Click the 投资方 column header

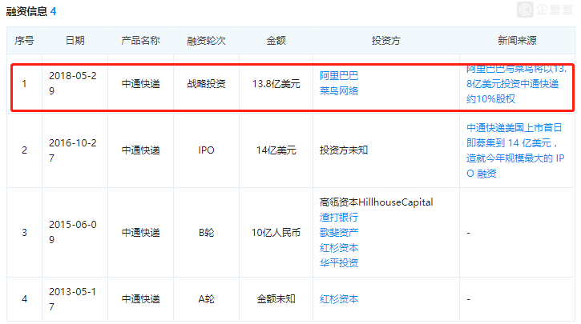(386, 41)
